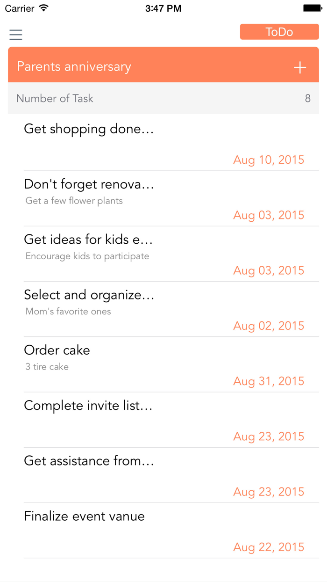Tap the Aug 31, 2015 due date for cake
The height and width of the screenshot is (582, 327).
coord(269,381)
